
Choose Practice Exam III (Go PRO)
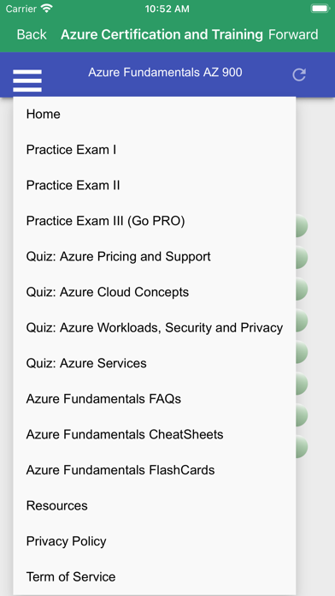tap(155, 221)
